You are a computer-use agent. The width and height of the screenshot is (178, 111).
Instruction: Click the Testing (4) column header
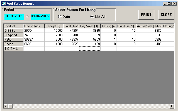click(x=108, y=26)
